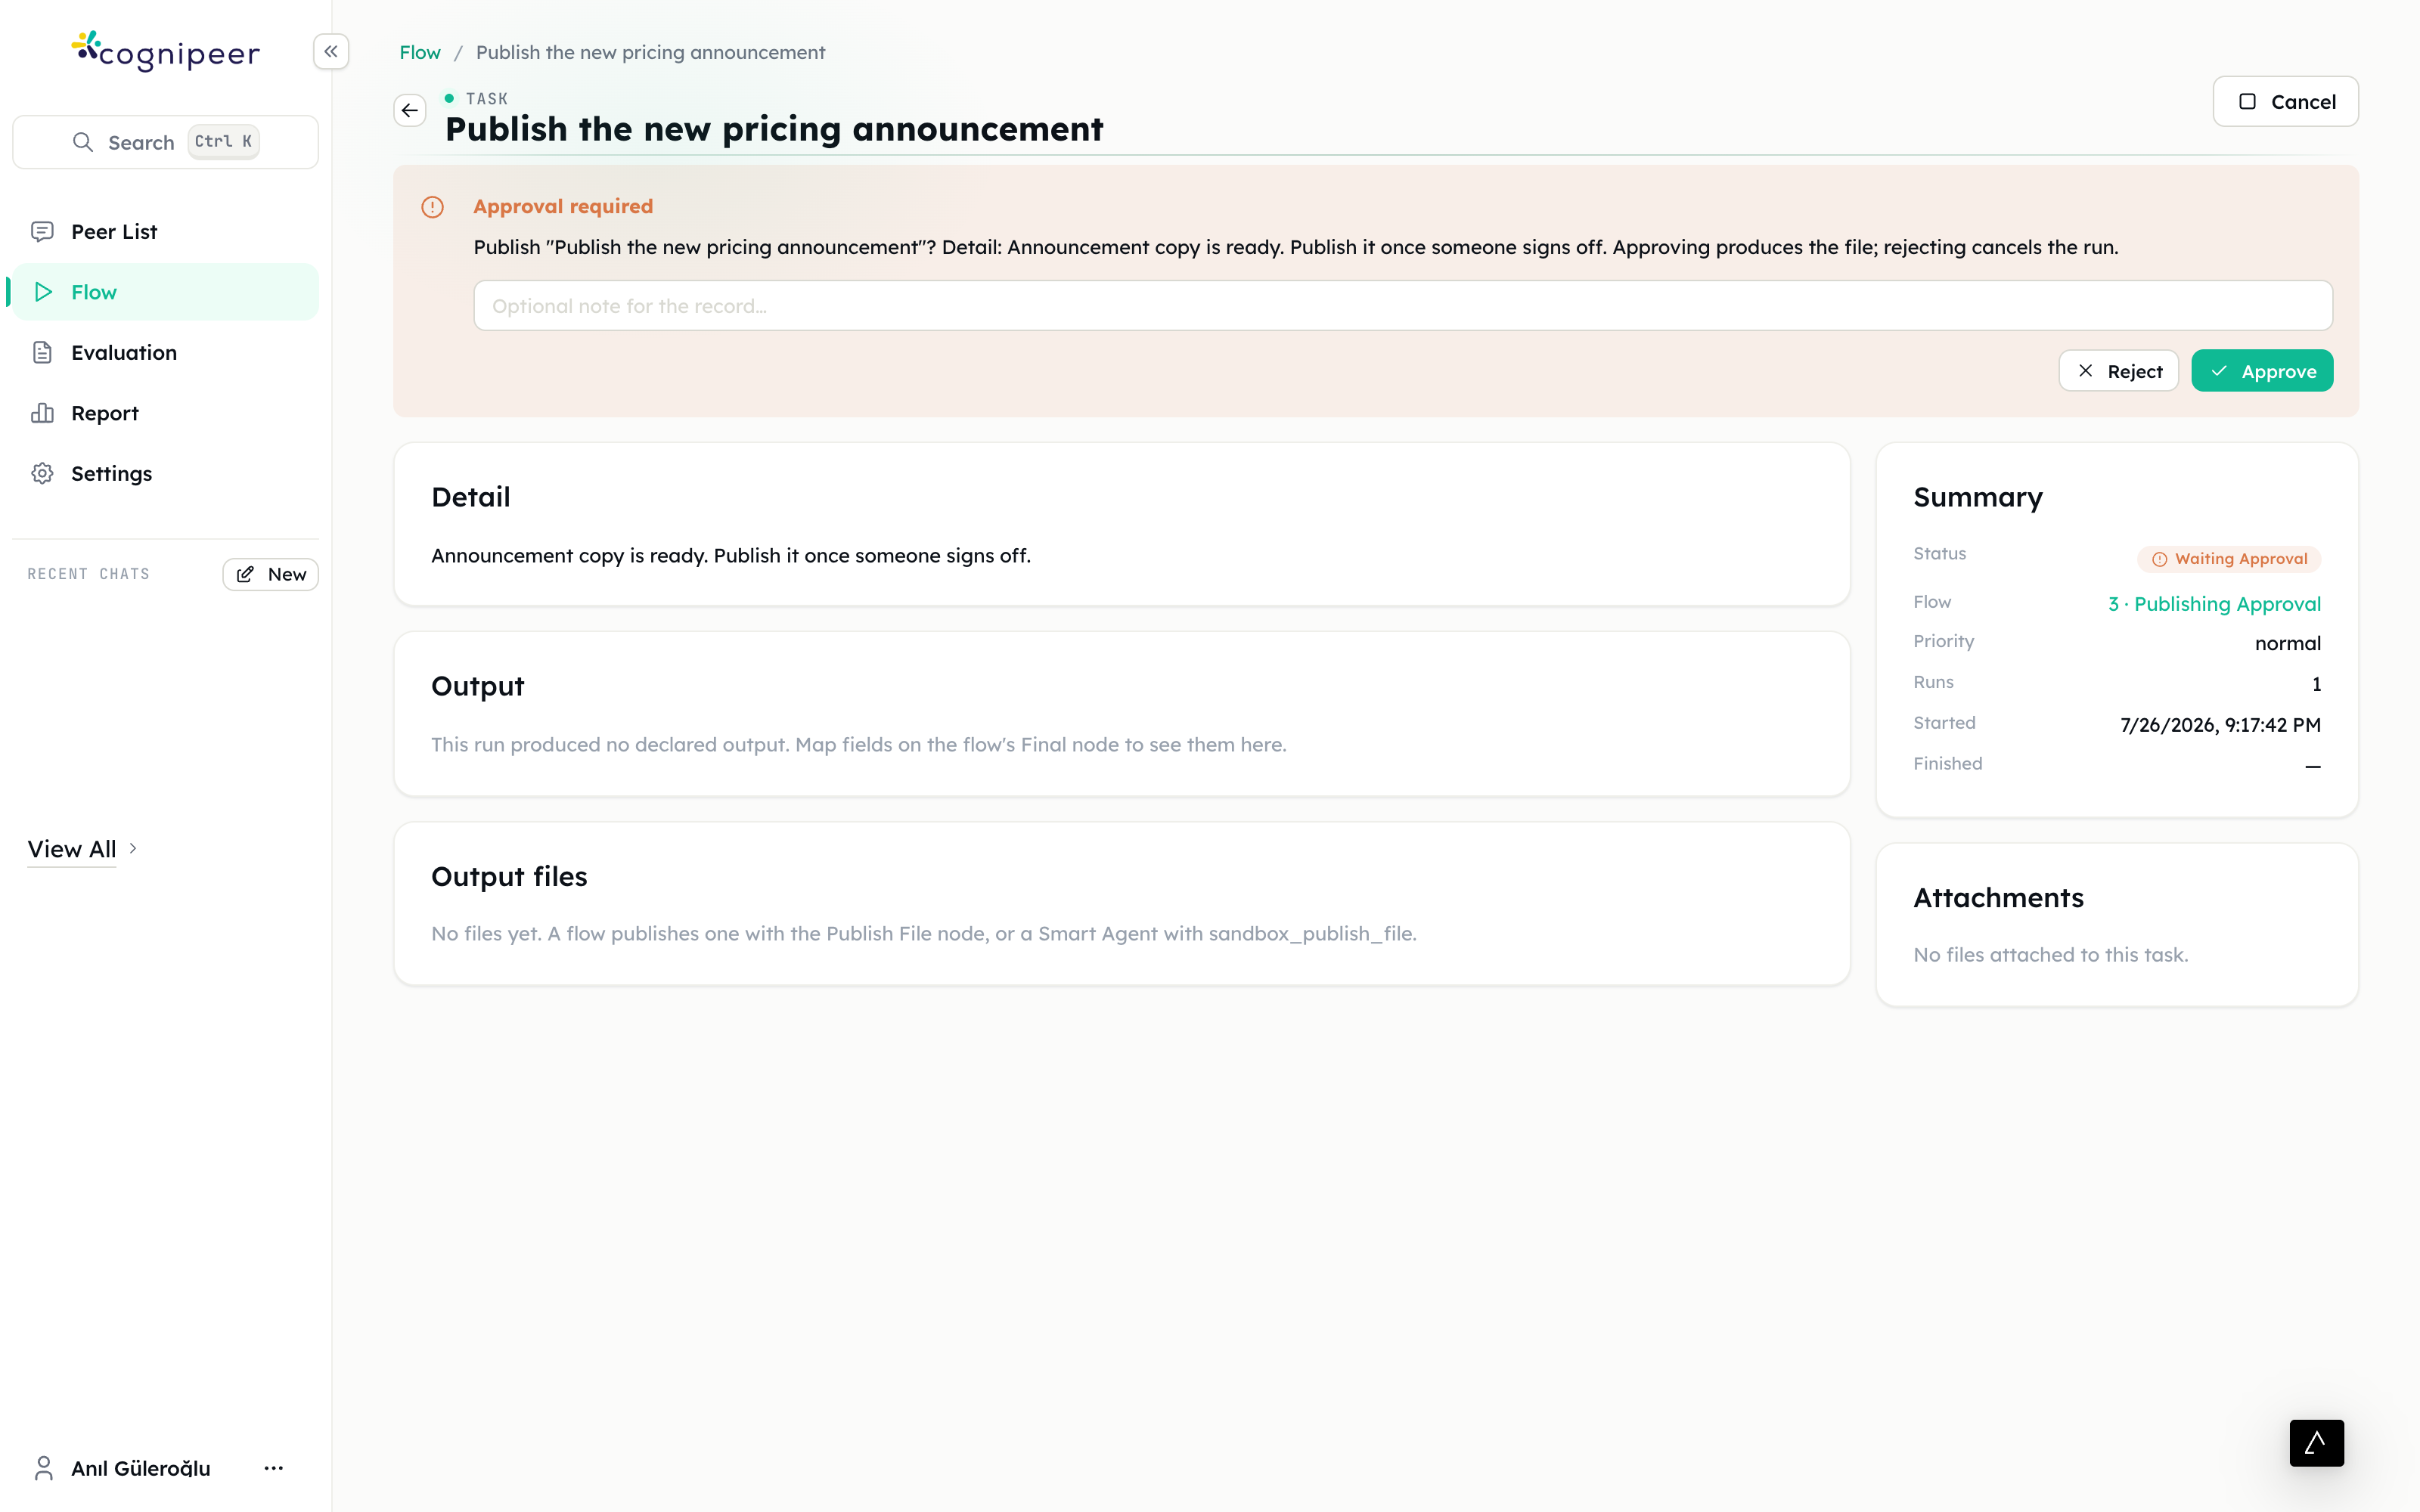2420x1512 pixels.
Task: Click the Output section heading
Action: (477, 686)
